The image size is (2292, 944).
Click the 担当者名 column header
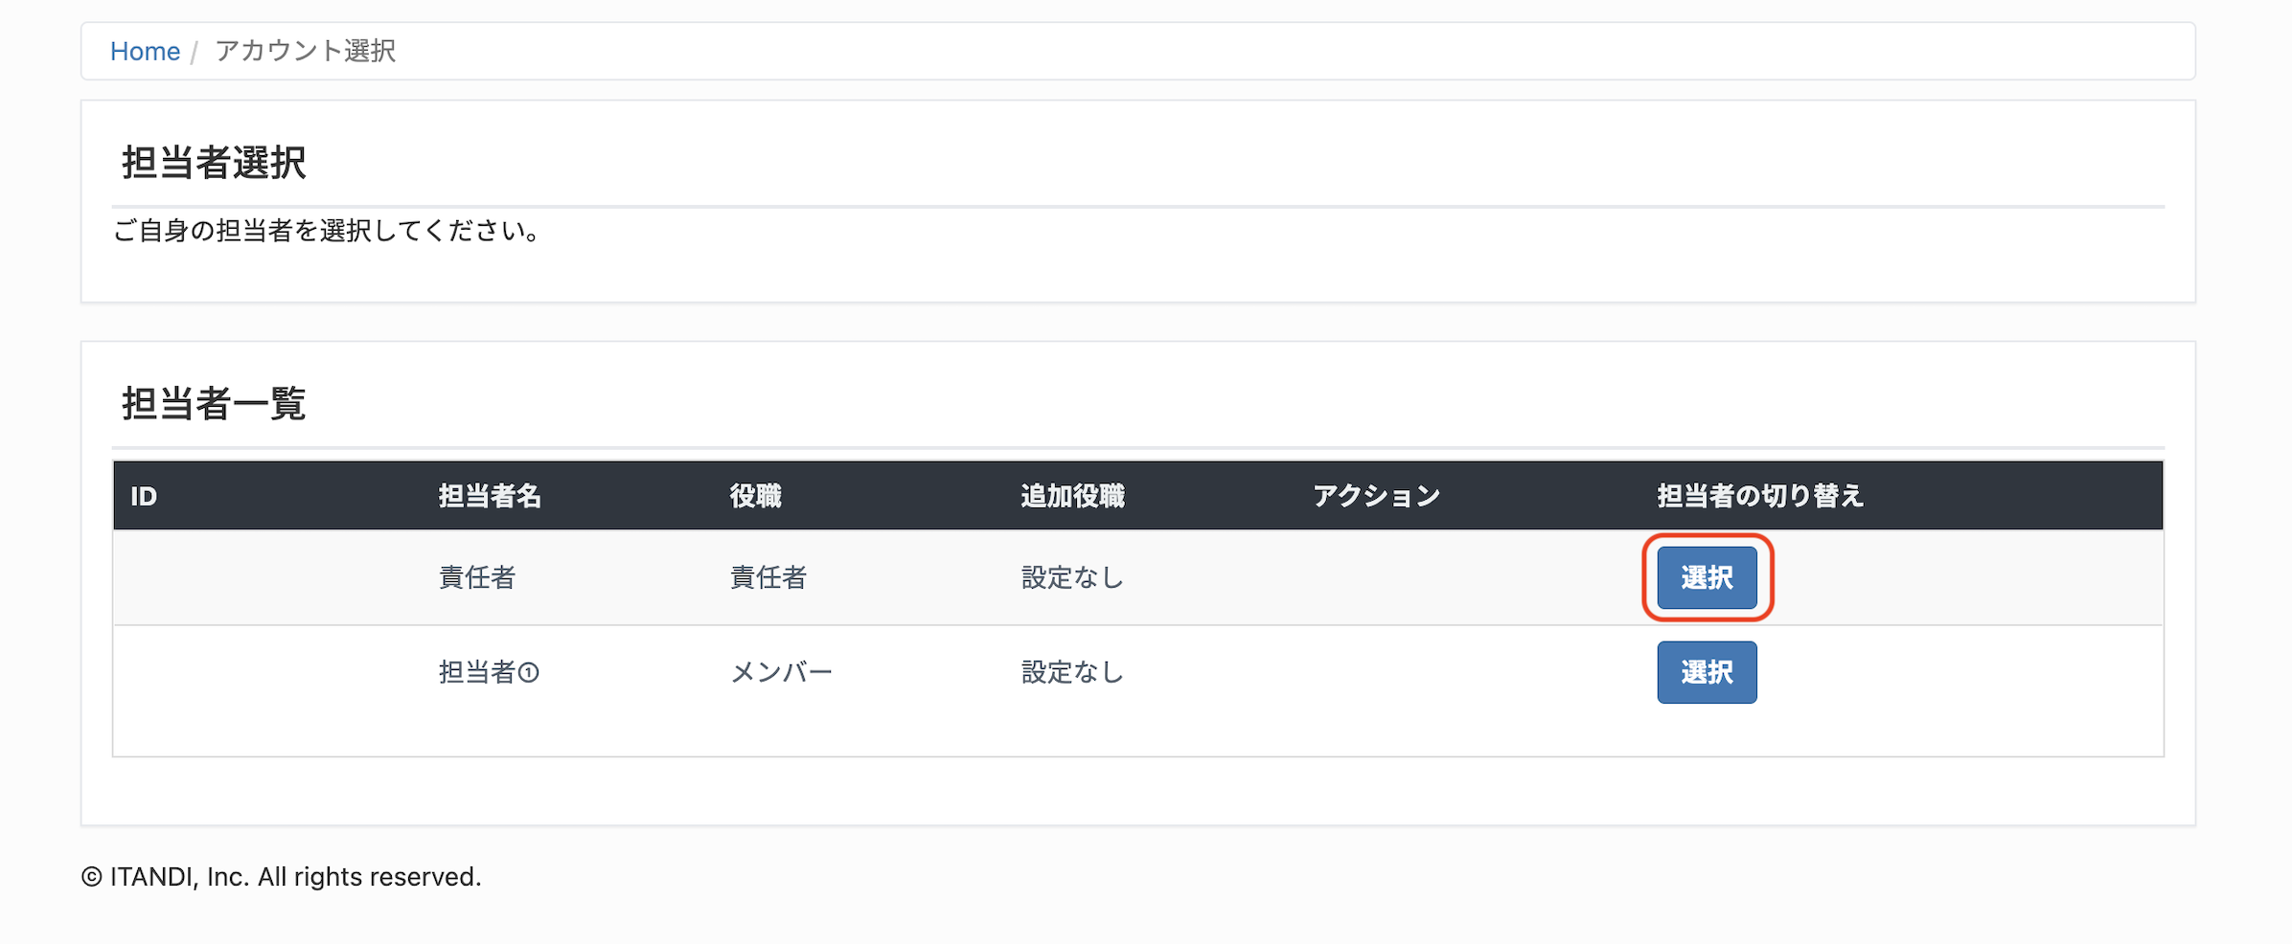tap(490, 496)
